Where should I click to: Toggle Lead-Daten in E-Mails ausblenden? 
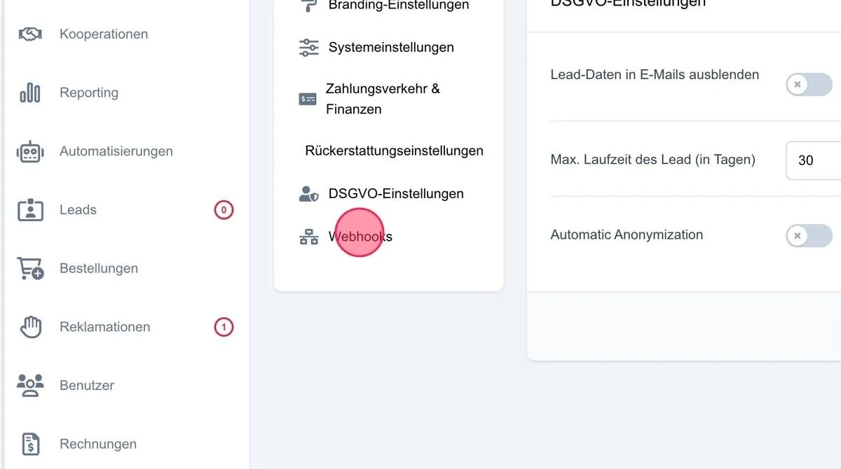click(x=809, y=85)
